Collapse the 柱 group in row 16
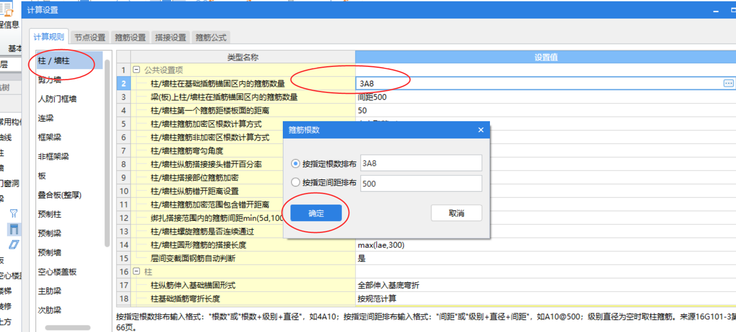Image resolution: width=736 pixels, height=332 pixels. click(137, 271)
